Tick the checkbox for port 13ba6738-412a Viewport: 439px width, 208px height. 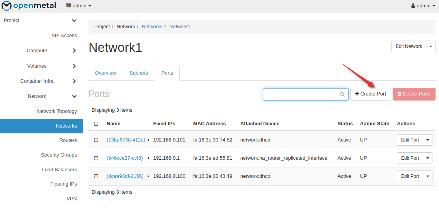[96, 140]
